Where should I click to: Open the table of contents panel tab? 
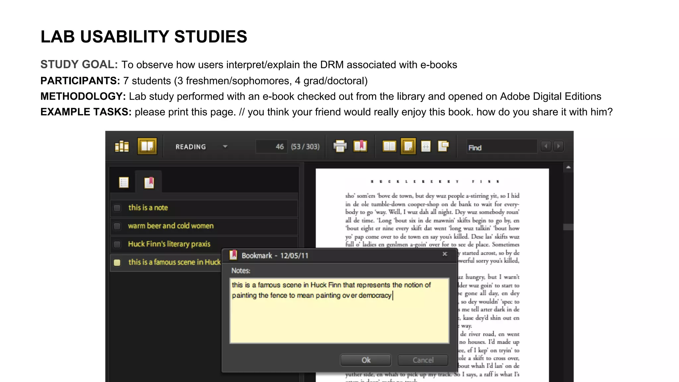click(x=124, y=182)
